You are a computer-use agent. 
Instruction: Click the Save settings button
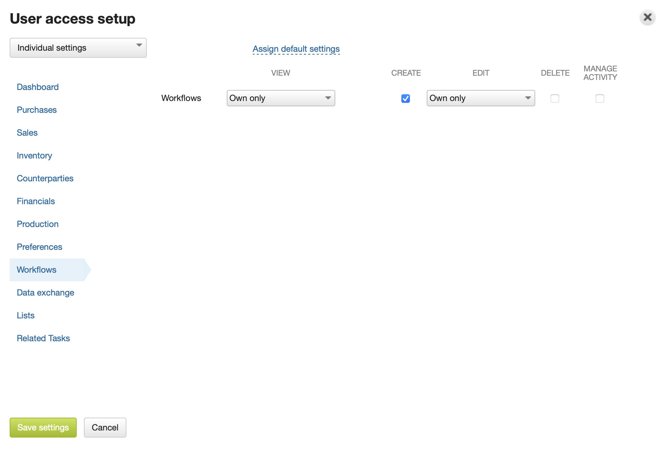pos(43,428)
